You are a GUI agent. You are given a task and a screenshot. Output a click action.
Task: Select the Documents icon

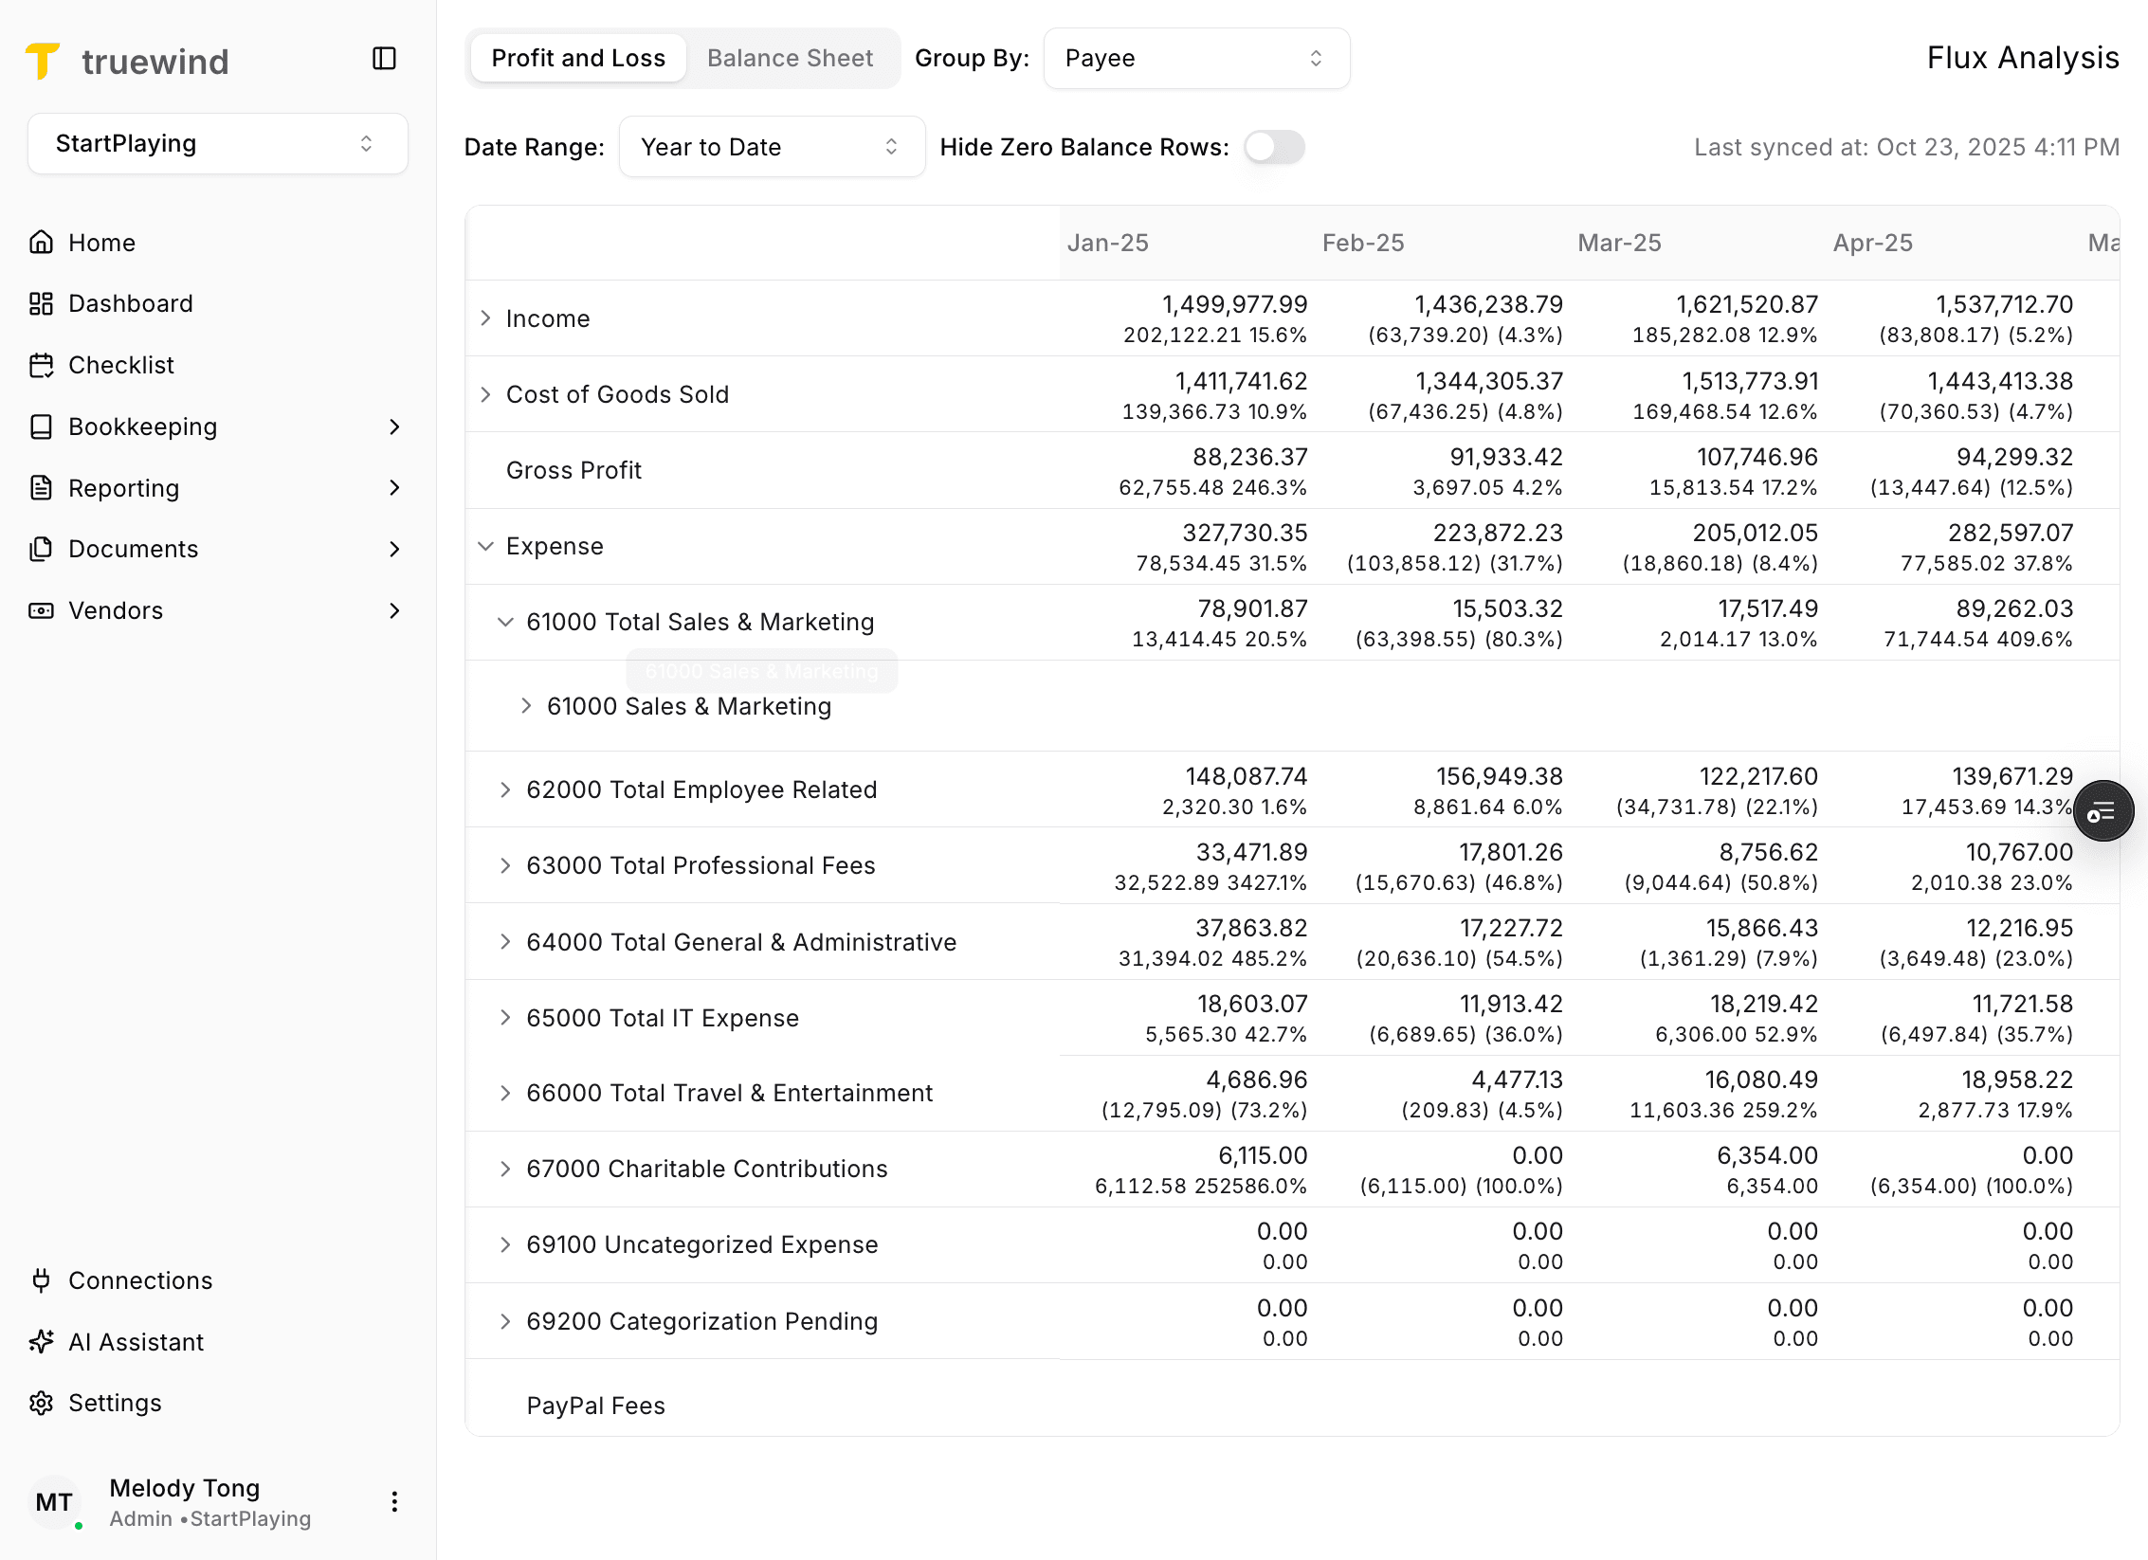coord(42,549)
